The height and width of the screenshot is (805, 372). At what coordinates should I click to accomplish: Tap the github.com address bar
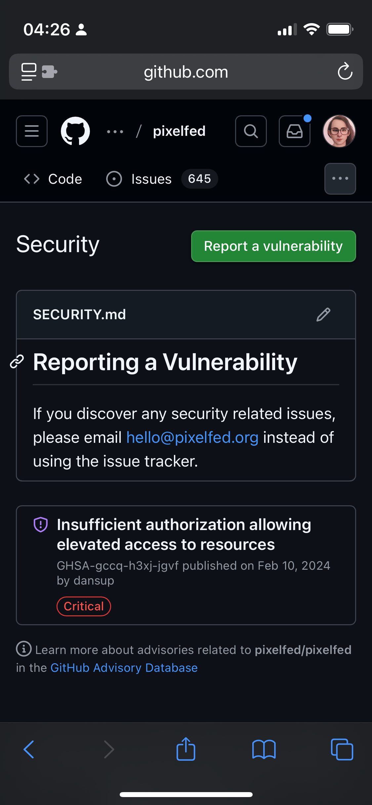186,72
